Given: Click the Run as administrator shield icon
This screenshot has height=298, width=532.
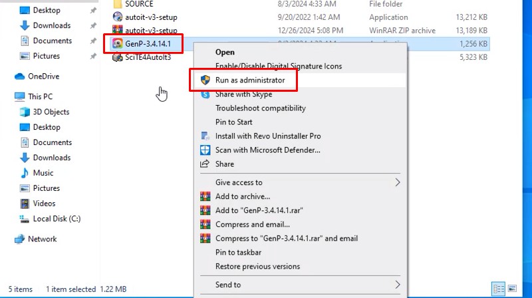Looking at the screenshot, I should tap(205, 80).
